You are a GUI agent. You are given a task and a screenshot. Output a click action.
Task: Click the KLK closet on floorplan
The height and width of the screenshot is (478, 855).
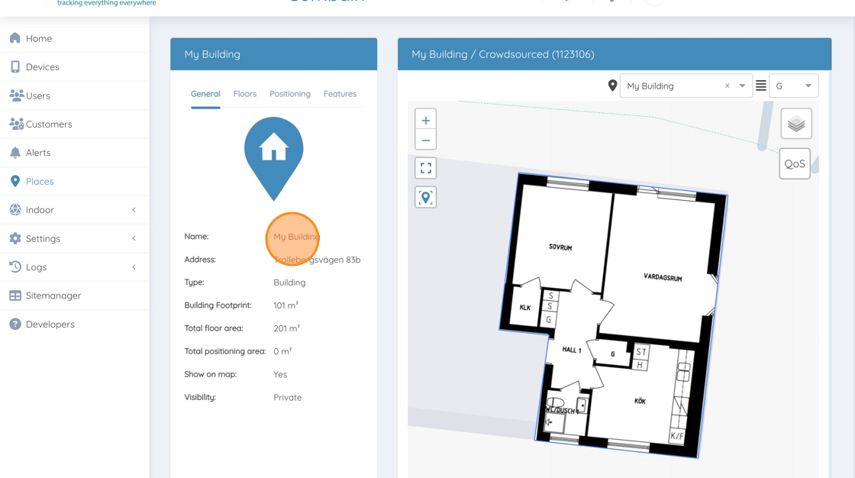pyautogui.click(x=524, y=307)
